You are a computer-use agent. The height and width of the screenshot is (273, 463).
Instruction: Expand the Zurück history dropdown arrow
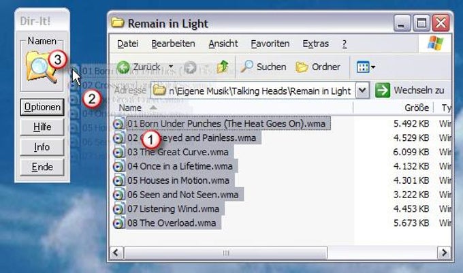click(171, 67)
